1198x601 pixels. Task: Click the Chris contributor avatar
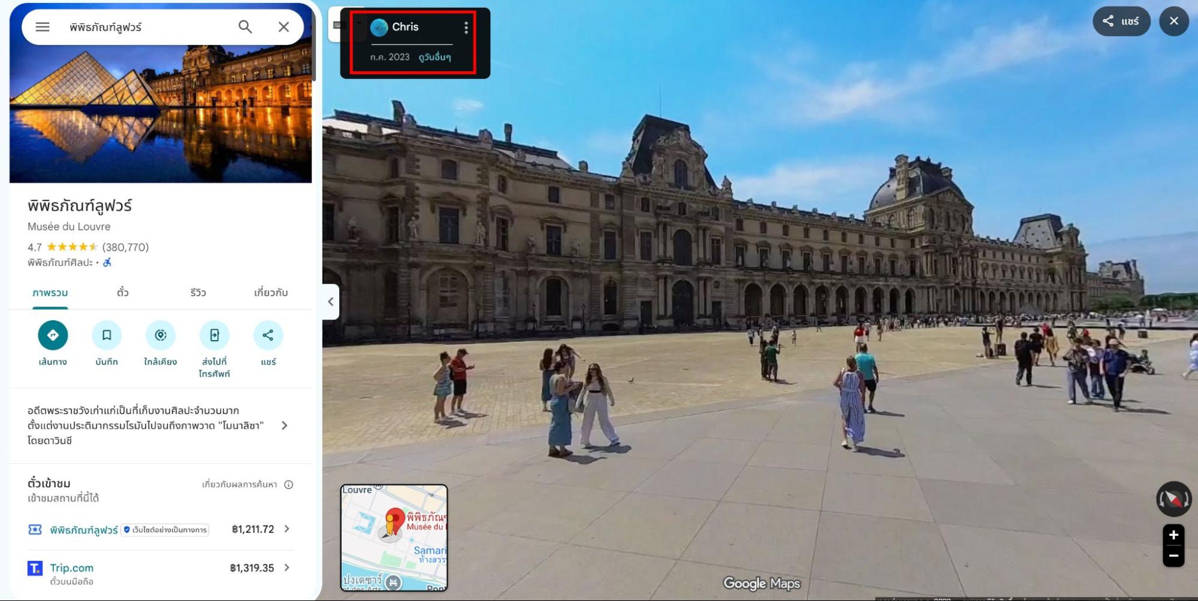click(379, 28)
